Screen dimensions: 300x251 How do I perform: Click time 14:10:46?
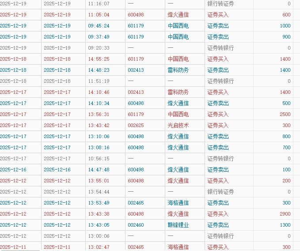pos(99,92)
